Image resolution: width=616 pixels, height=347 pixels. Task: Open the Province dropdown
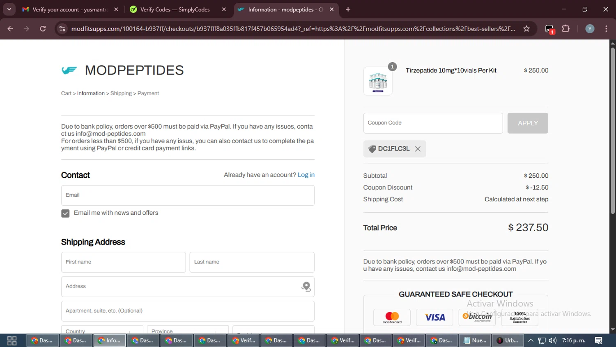pyautogui.click(x=188, y=330)
